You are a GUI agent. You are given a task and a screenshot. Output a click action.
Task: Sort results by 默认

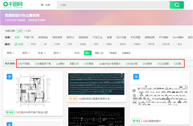click(x=87, y=53)
